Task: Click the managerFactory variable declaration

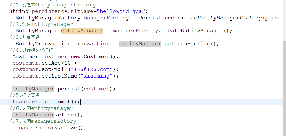Action: tap(106, 18)
